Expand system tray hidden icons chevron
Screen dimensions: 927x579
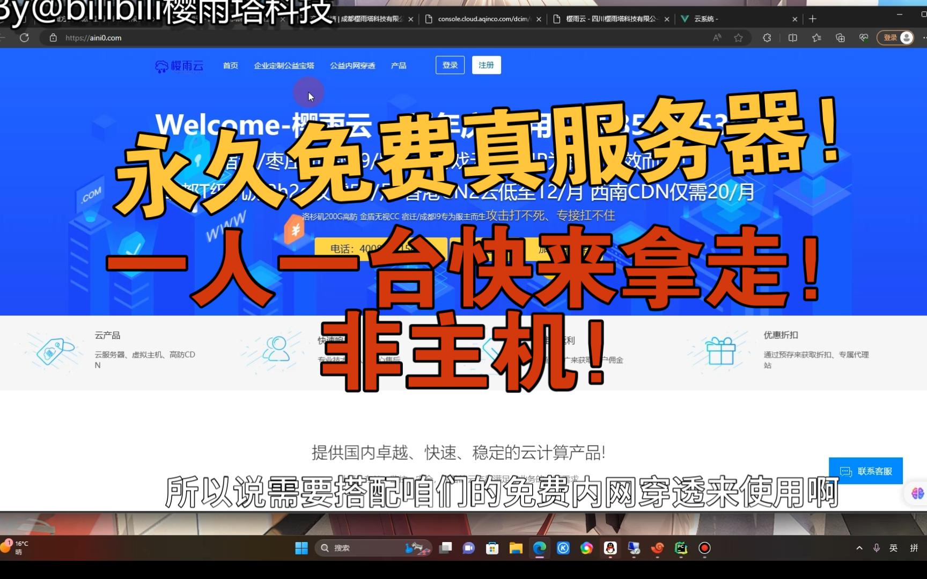[859, 548]
